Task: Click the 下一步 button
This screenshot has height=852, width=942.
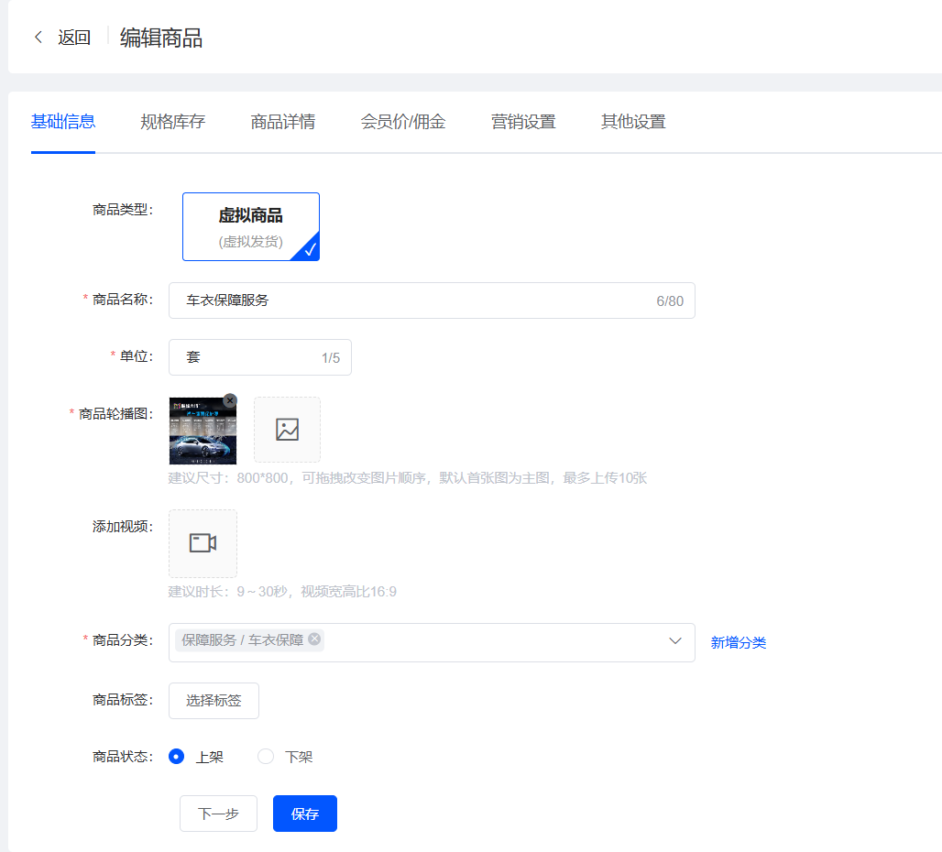Action: pyautogui.click(x=218, y=814)
